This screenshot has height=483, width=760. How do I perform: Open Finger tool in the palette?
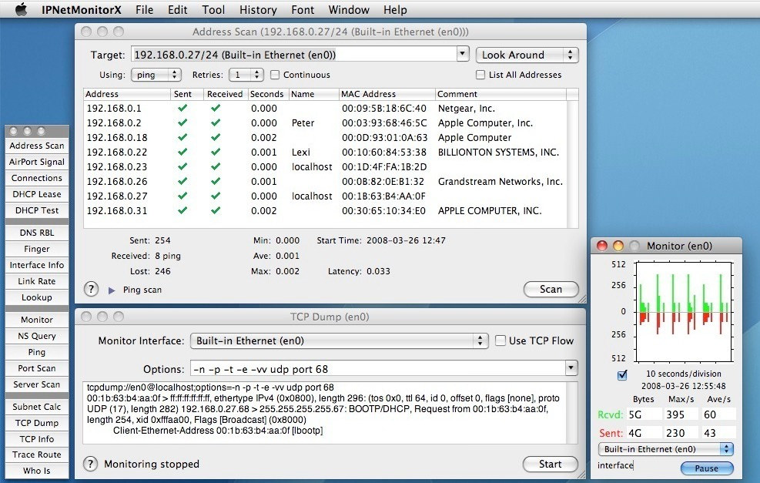[37, 249]
